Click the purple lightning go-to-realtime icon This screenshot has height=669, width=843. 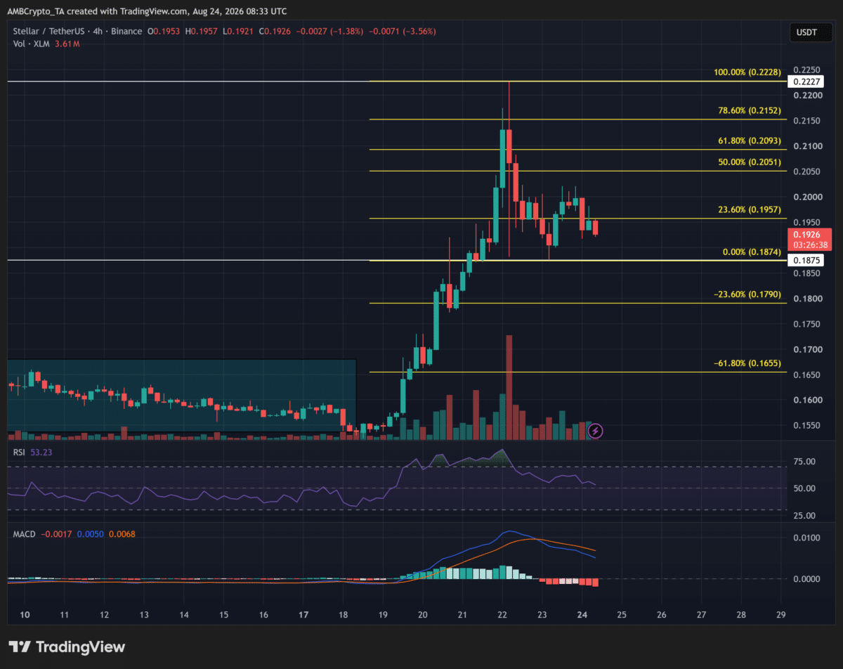[595, 431]
